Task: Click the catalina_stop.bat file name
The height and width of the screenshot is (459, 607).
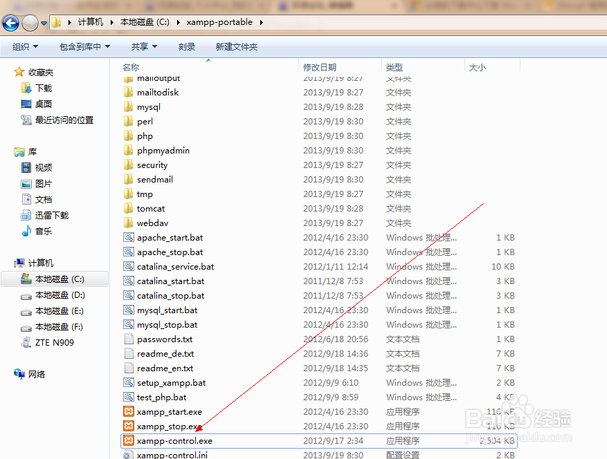Action: point(171,296)
